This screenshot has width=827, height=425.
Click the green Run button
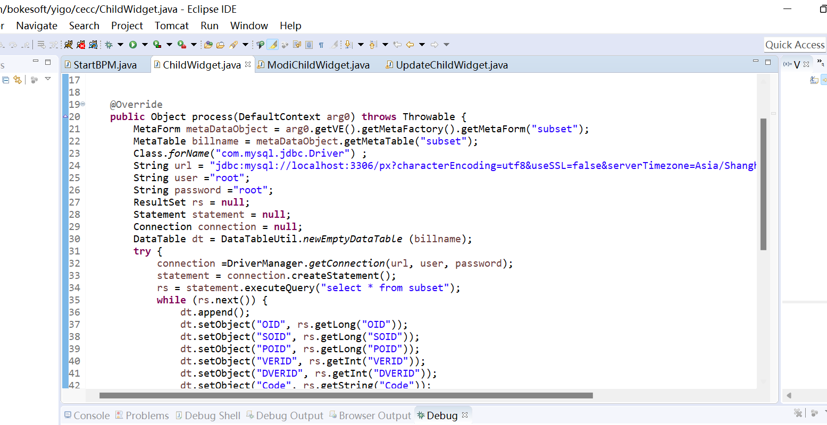coord(133,45)
